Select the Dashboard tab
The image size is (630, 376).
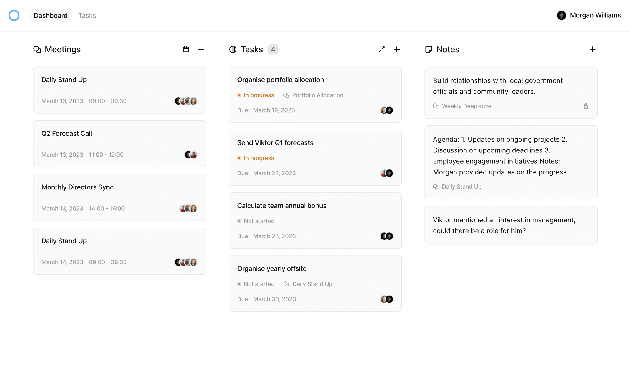(51, 15)
